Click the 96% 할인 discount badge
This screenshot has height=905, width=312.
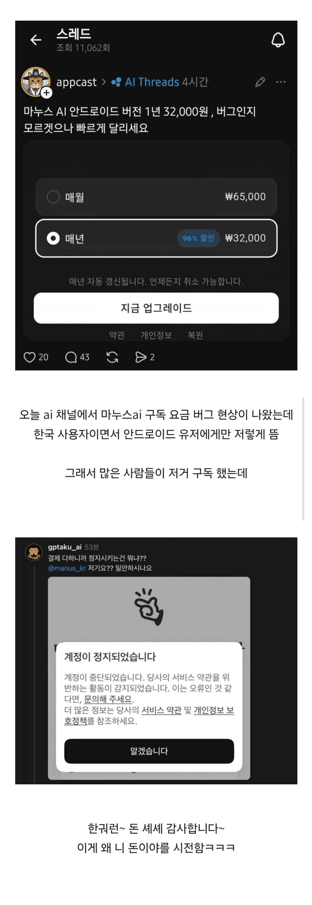[x=198, y=238]
